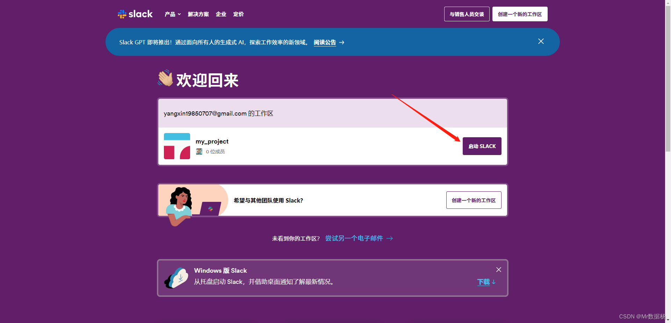Screen dimensions: 671x323
Task: Click the page vertical scrollbar
Action: pyautogui.click(x=668, y=79)
